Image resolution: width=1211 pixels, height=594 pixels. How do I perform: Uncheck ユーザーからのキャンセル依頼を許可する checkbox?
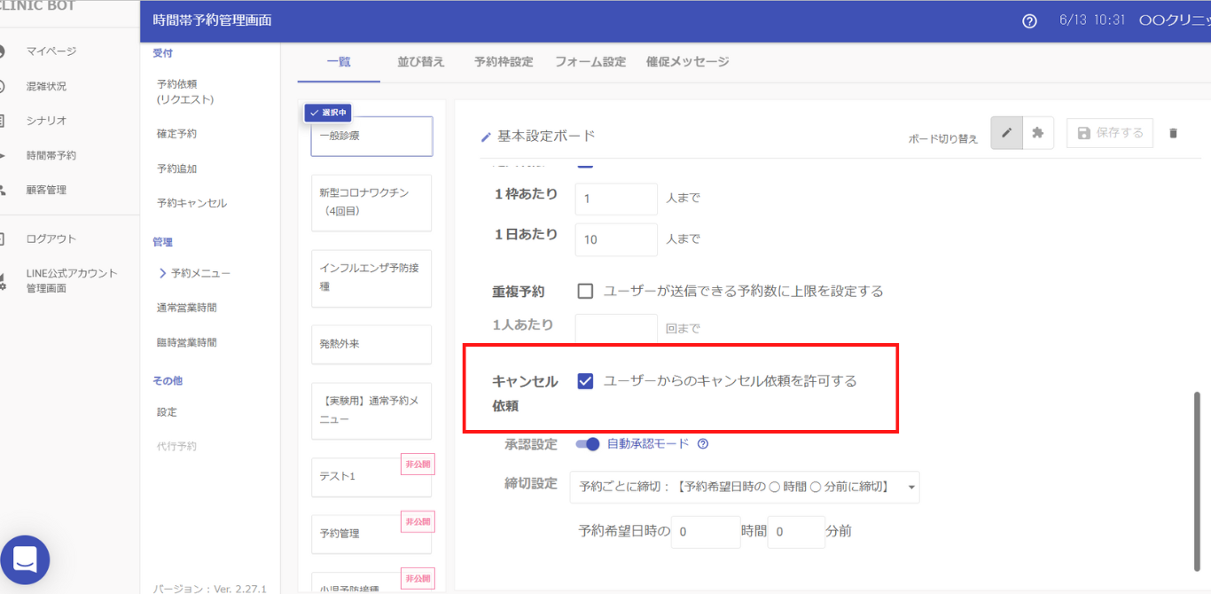coord(585,381)
